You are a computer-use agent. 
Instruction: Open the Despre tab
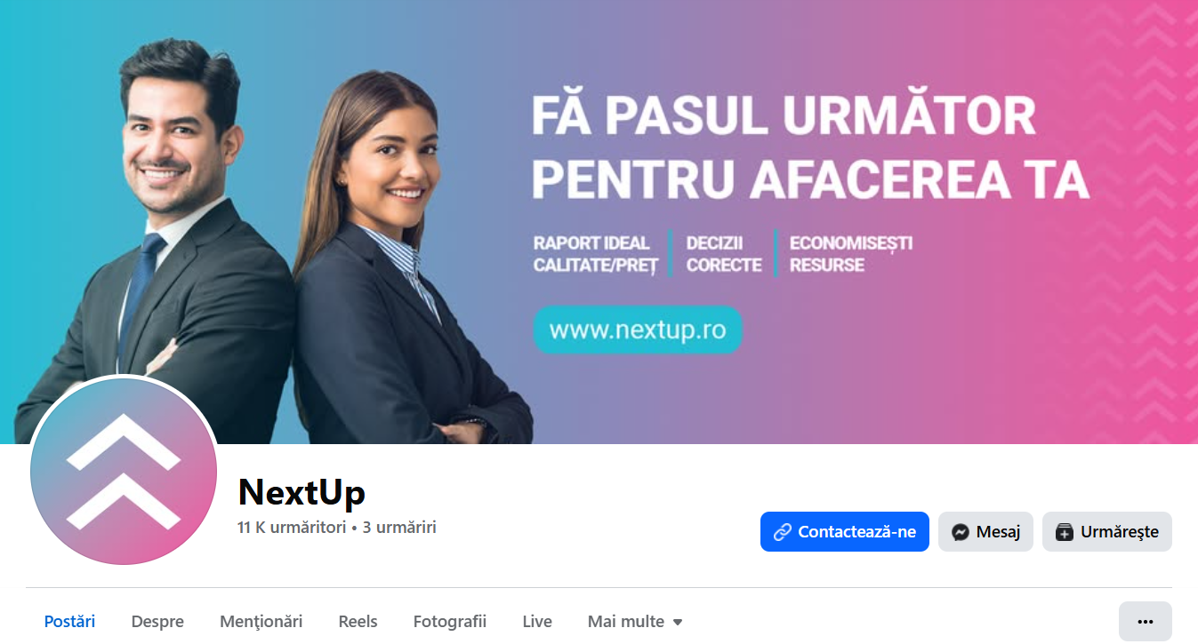click(157, 622)
